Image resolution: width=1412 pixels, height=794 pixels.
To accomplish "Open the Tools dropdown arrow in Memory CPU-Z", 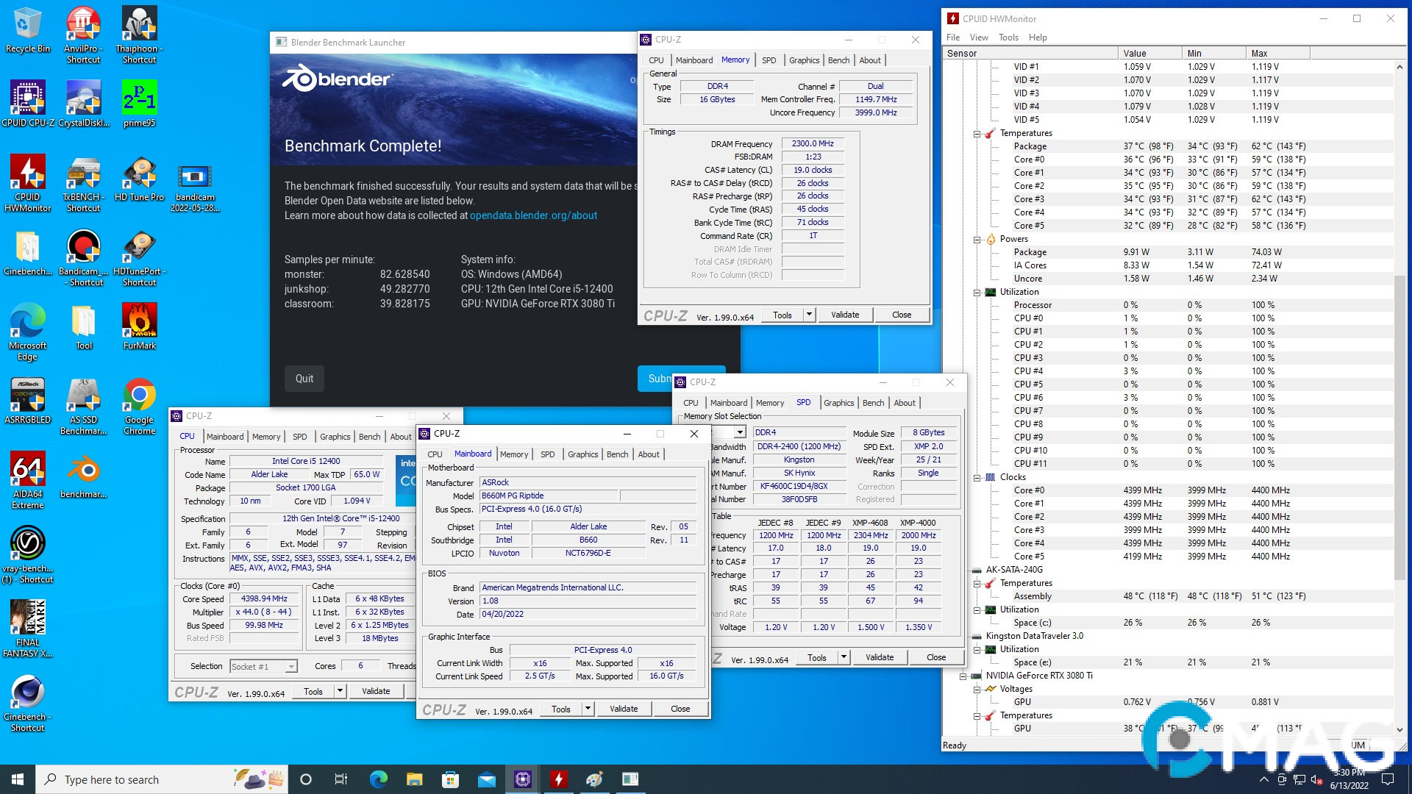I will point(809,315).
